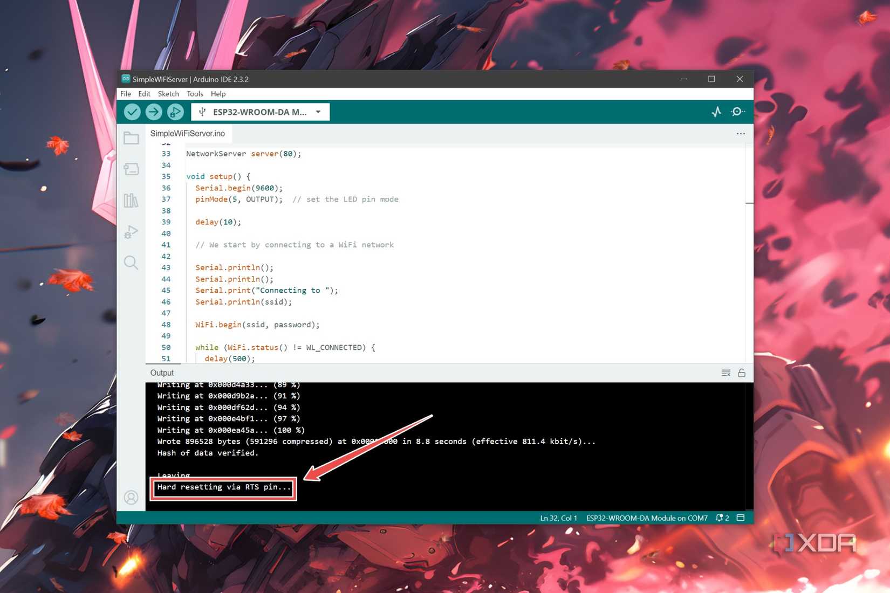This screenshot has width=890, height=593.
Task: Click line number 35 in the gutter
Action: pyautogui.click(x=166, y=176)
